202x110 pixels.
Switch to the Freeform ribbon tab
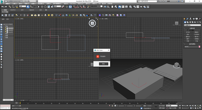click(13, 10)
